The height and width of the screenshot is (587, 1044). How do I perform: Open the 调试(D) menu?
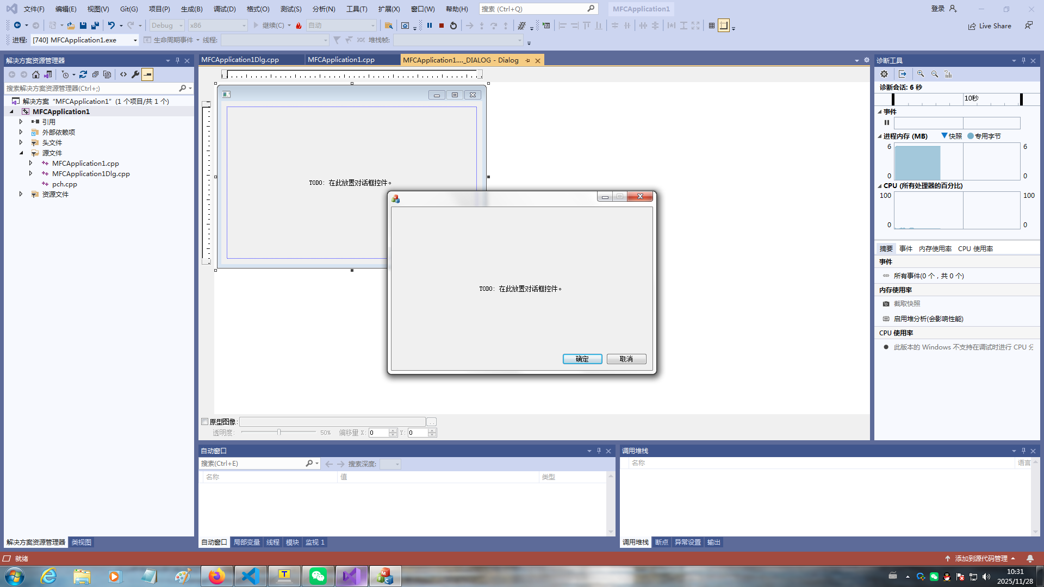coord(224,9)
